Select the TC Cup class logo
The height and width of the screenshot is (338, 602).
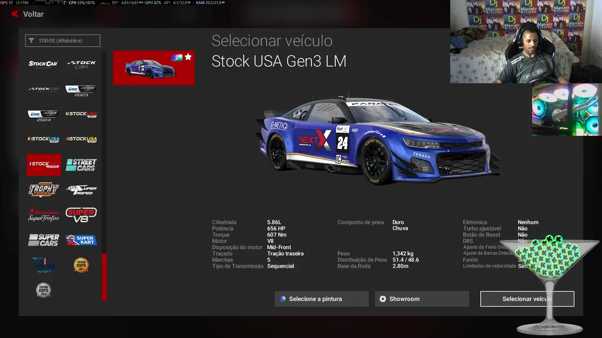[x=43, y=265]
